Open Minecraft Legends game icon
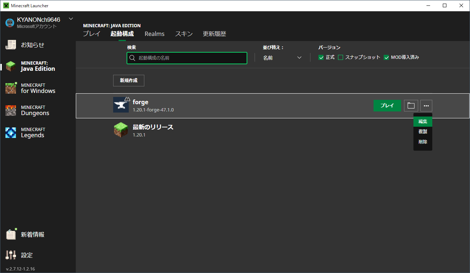Viewport: 470px width, 273px height. pos(11,133)
